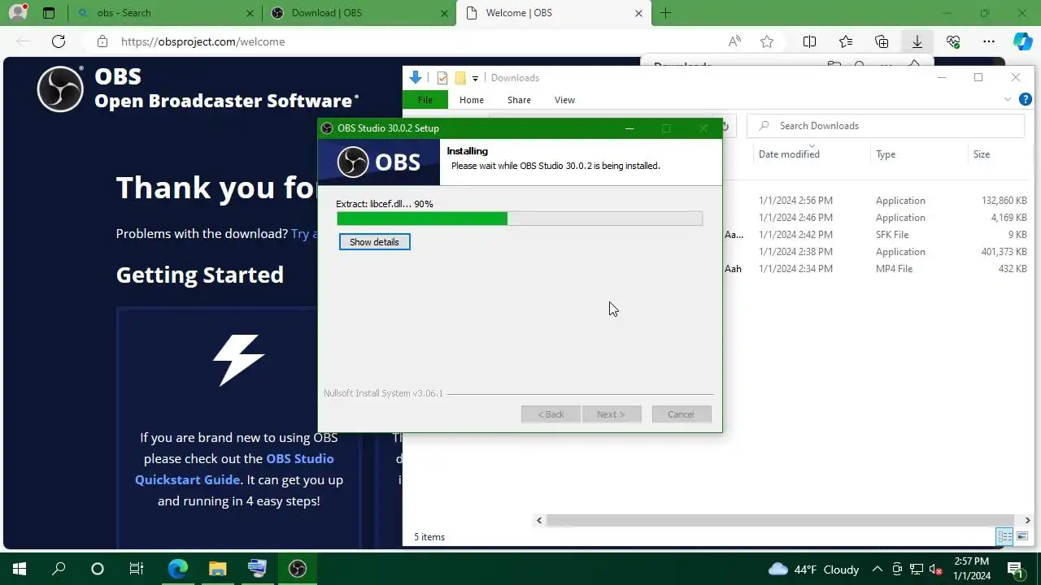The image size is (1041, 585).
Task: Switch Explorer to details view icon
Action: pyautogui.click(x=1005, y=536)
